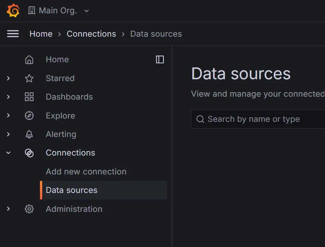The width and height of the screenshot is (325, 247).
Task: Open the Main Org. organization dropdown
Action: (x=59, y=11)
